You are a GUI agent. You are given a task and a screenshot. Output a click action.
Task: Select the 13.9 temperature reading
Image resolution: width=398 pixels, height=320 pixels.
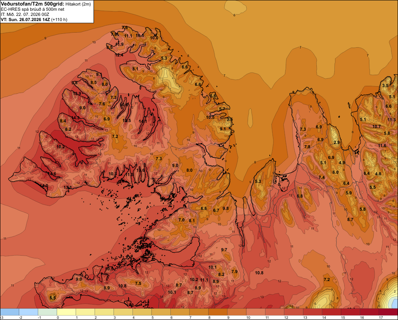[x=77, y=93]
